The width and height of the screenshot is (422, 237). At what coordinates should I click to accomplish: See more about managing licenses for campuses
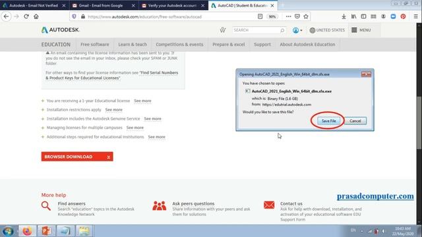pyautogui.click(x=135, y=128)
